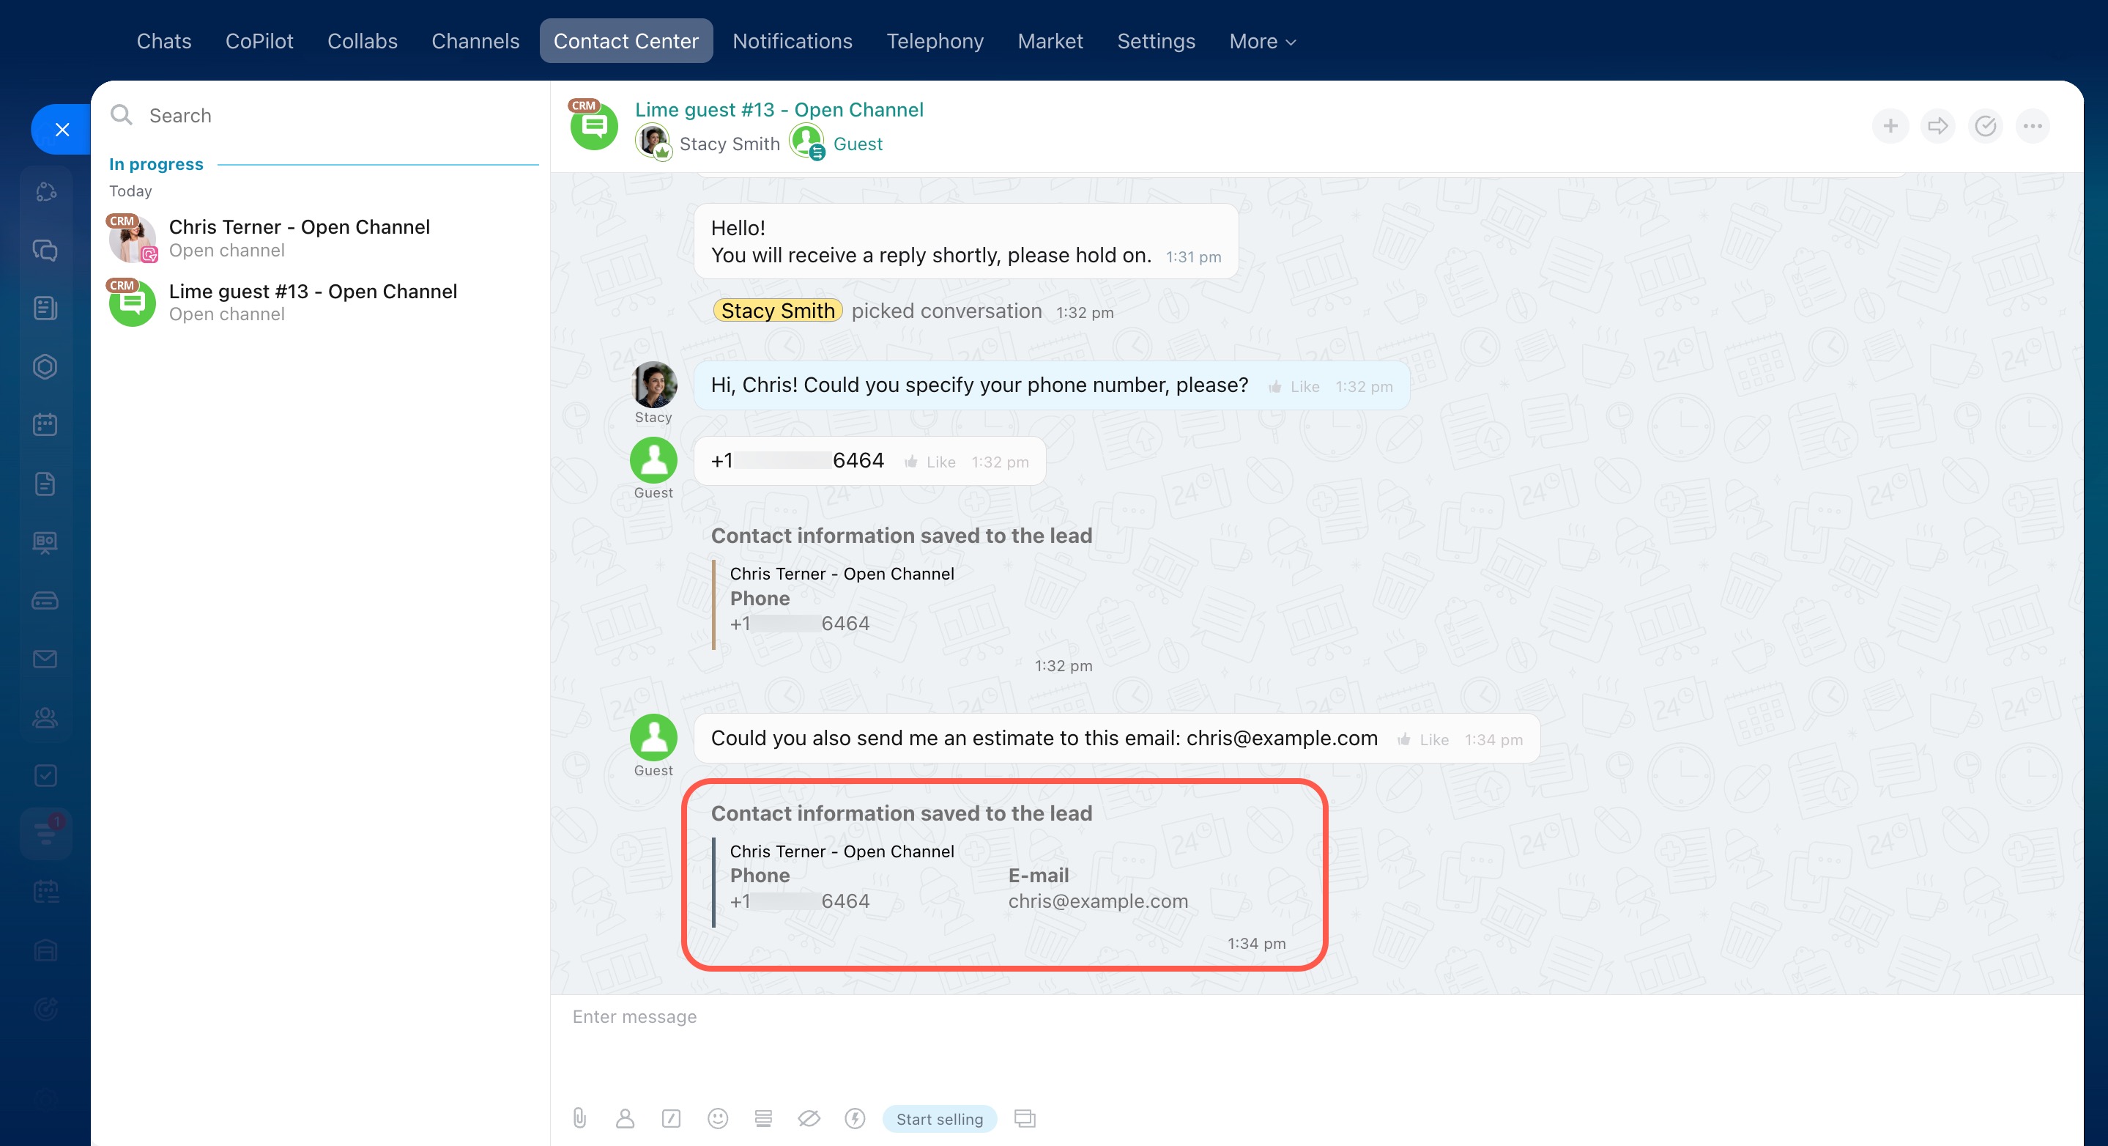Open the three-dots conversation menu
The height and width of the screenshot is (1146, 2108).
click(2033, 126)
